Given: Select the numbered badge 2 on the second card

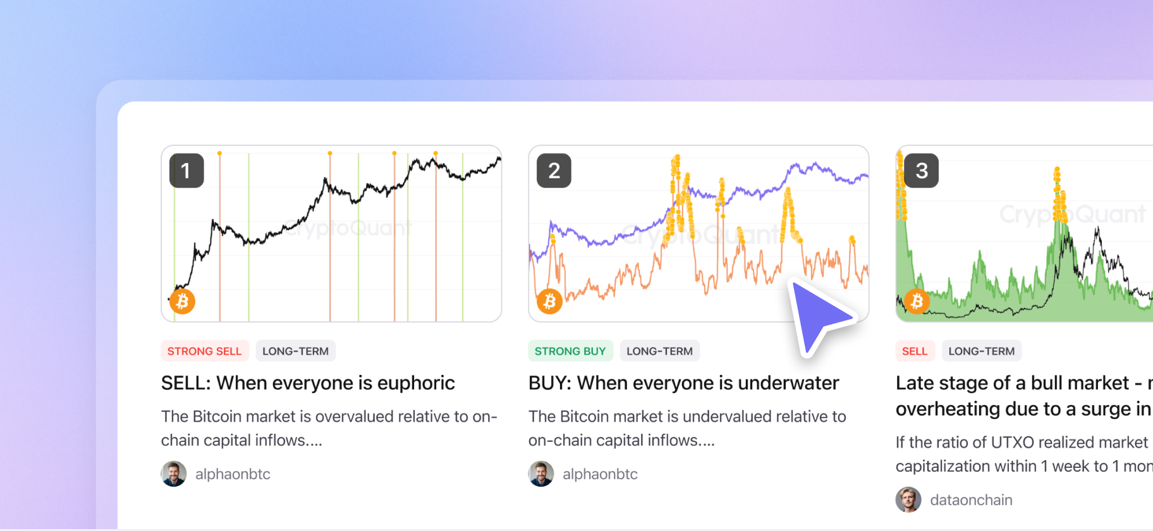Looking at the screenshot, I should point(553,170).
